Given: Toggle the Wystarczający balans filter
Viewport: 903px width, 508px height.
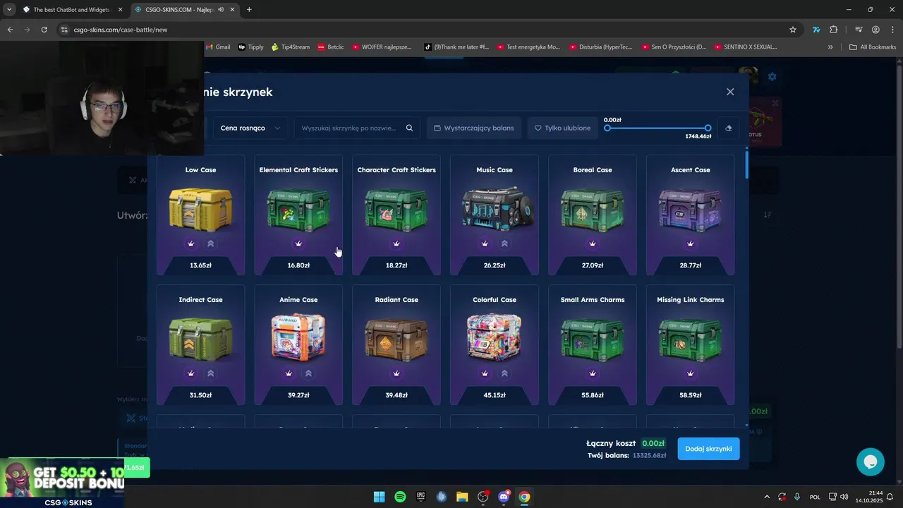Looking at the screenshot, I should [474, 128].
